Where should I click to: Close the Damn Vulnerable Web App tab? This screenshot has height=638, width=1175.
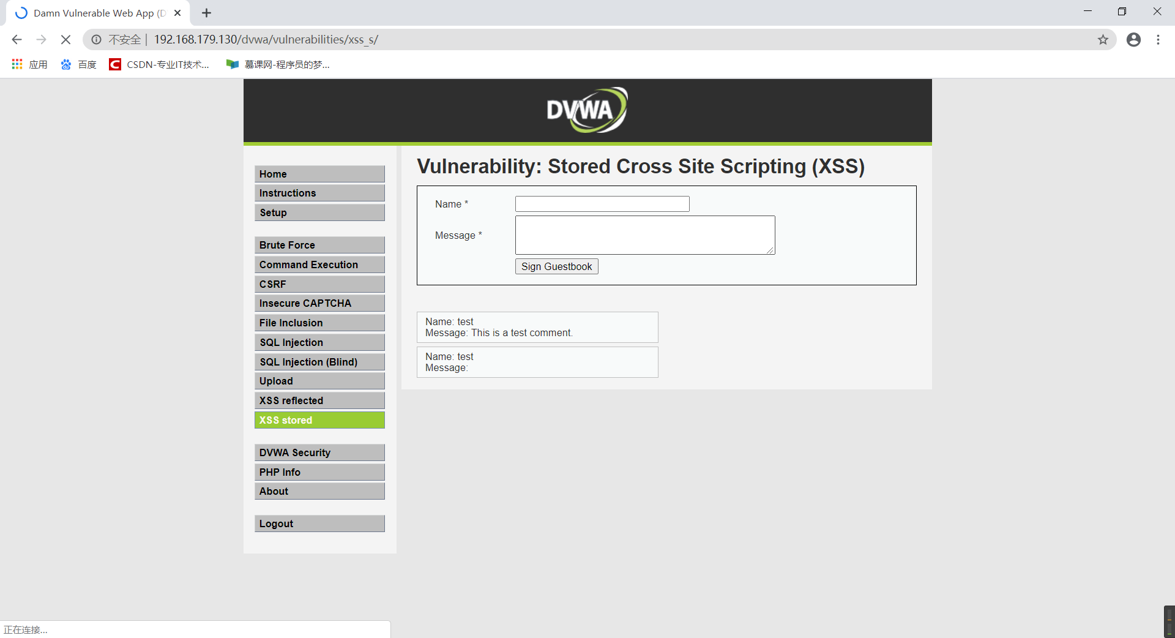177,13
